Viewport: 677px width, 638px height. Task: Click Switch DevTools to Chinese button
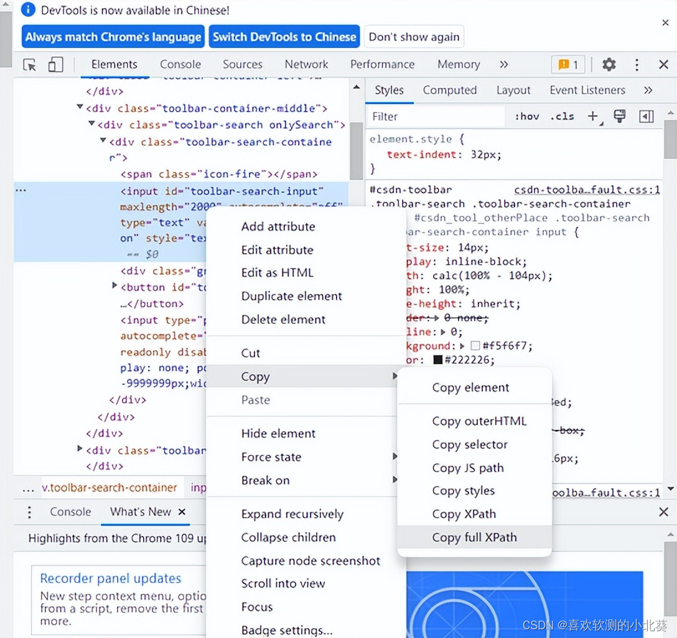(284, 37)
